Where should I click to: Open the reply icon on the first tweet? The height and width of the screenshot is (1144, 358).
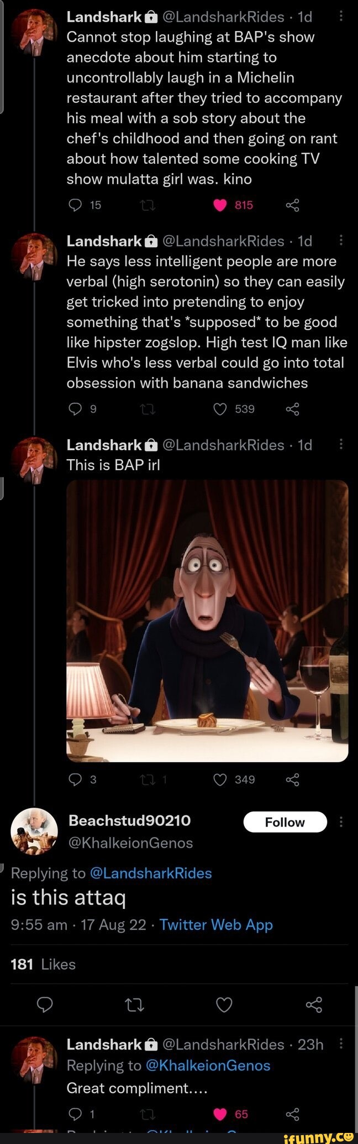(x=75, y=205)
